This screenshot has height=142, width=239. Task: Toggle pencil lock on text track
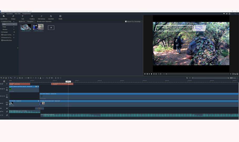pos(2,84)
